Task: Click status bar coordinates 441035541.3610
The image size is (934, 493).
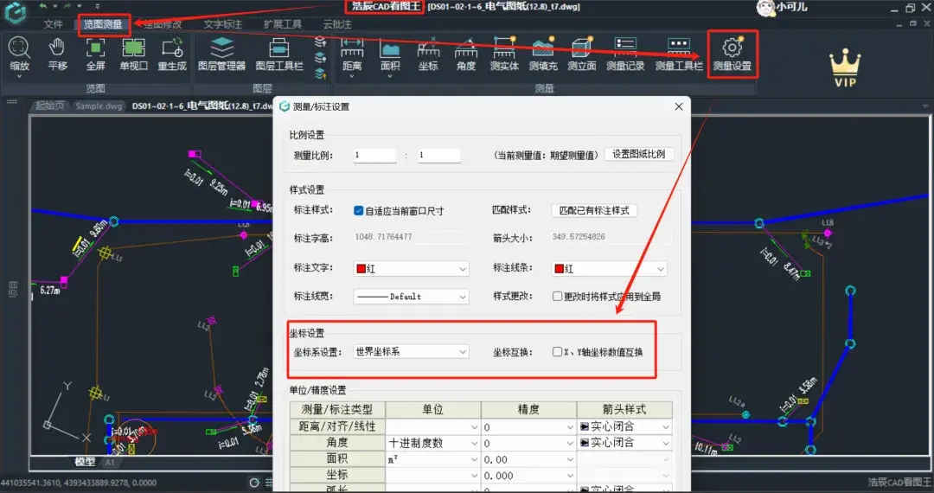Action: coord(78,483)
